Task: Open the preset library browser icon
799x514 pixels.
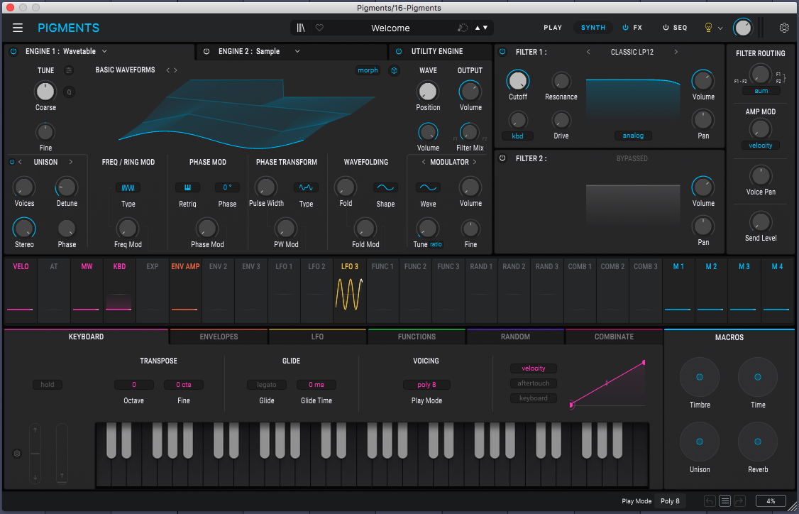Action: 301,28
